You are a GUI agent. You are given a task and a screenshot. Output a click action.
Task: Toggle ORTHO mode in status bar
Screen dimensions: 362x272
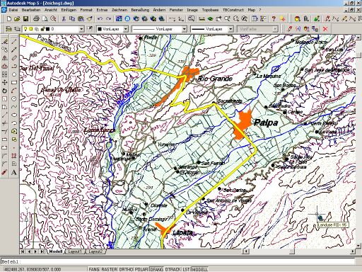click(125, 269)
